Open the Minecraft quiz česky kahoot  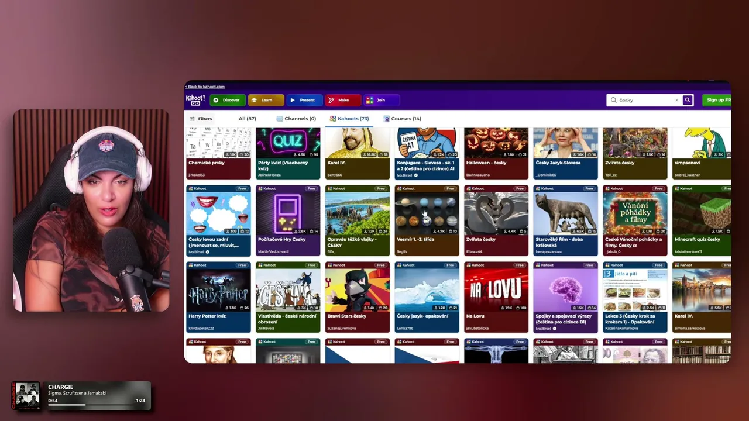pyautogui.click(x=702, y=220)
